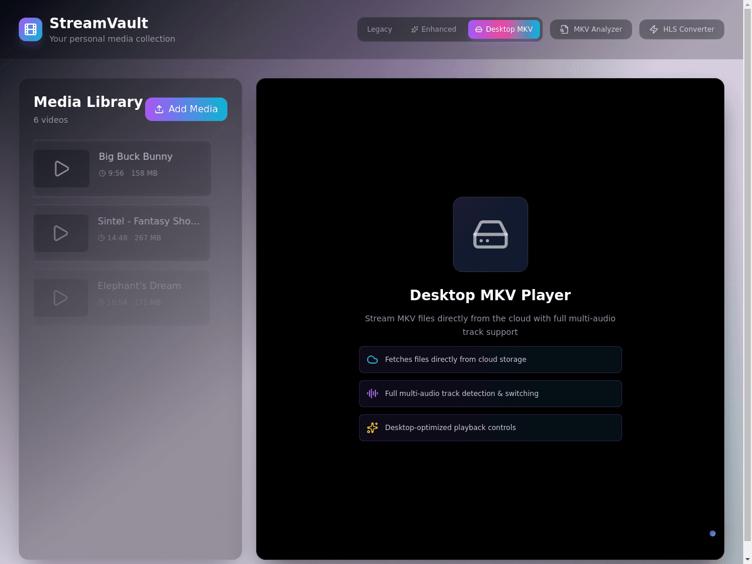
Task: Click the clock icon next to 9:56
Action: (102, 173)
